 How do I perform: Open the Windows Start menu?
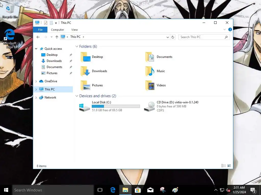[x=6, y=190]
